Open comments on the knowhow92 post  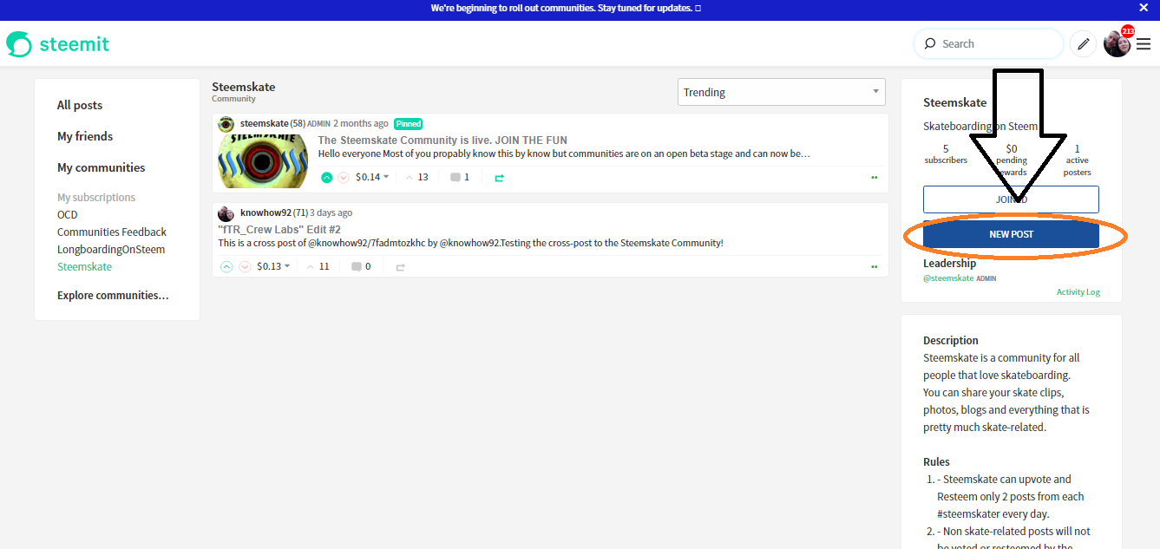click(x=361, y=266)
